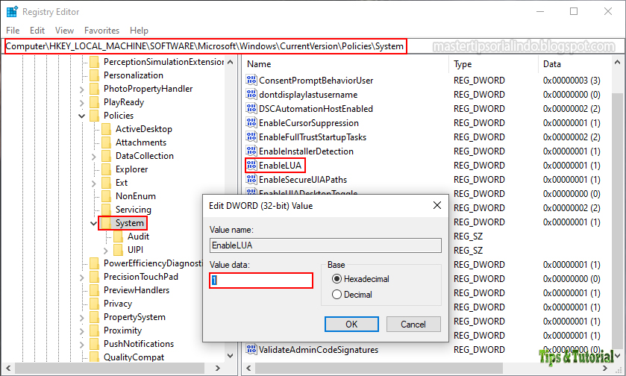
Task: Click the Personalization folder icon
Action: (x=95, y=75)
